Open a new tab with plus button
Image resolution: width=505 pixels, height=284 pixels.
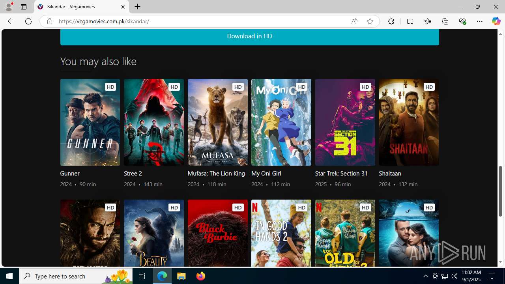coord(137,7)
